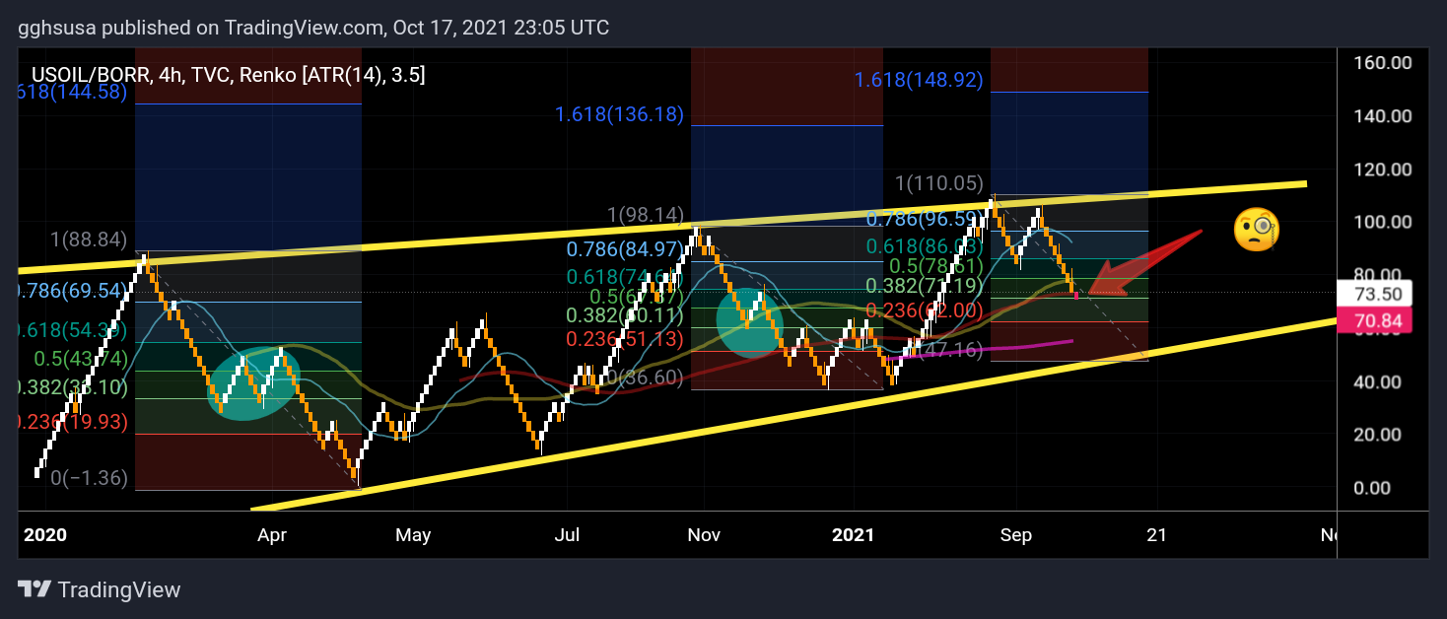Select the Fibonacci label 0.236(19.93)
Image resolution: width=1447 pixels, height=619 pixels.
pyautogui.click(x=74, y=422)
